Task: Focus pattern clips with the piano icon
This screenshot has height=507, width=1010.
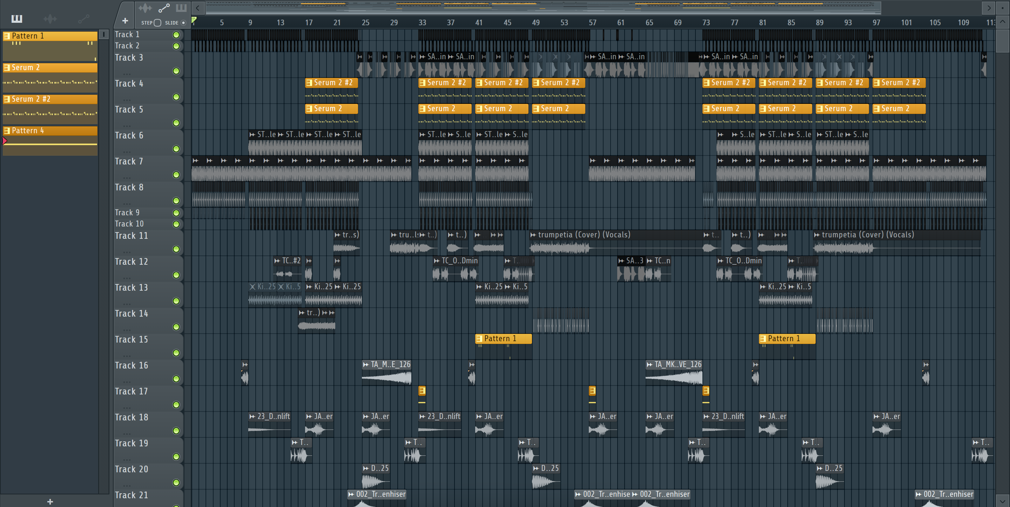Action: point(181,8)
